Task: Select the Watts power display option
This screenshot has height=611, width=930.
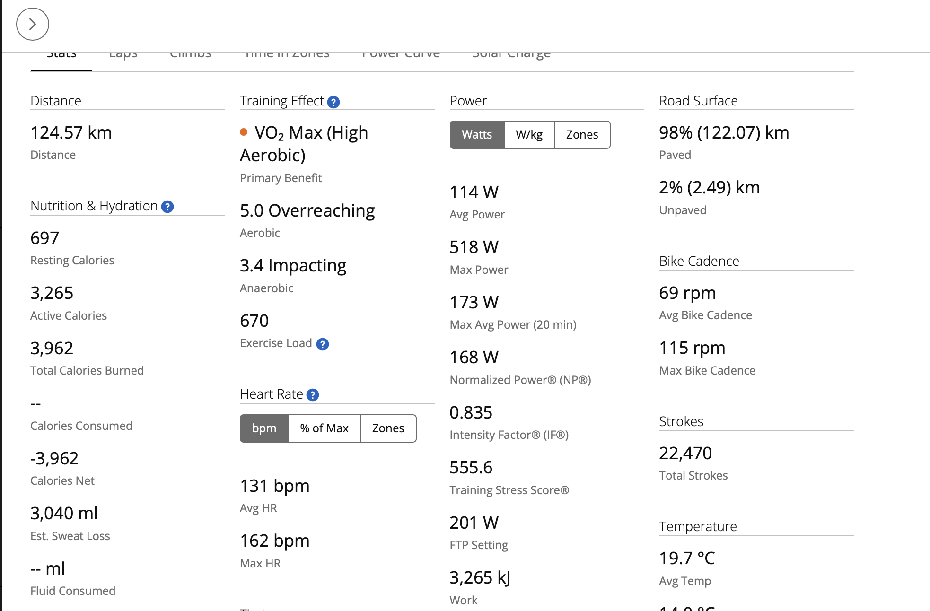Action: coord(477,135)
